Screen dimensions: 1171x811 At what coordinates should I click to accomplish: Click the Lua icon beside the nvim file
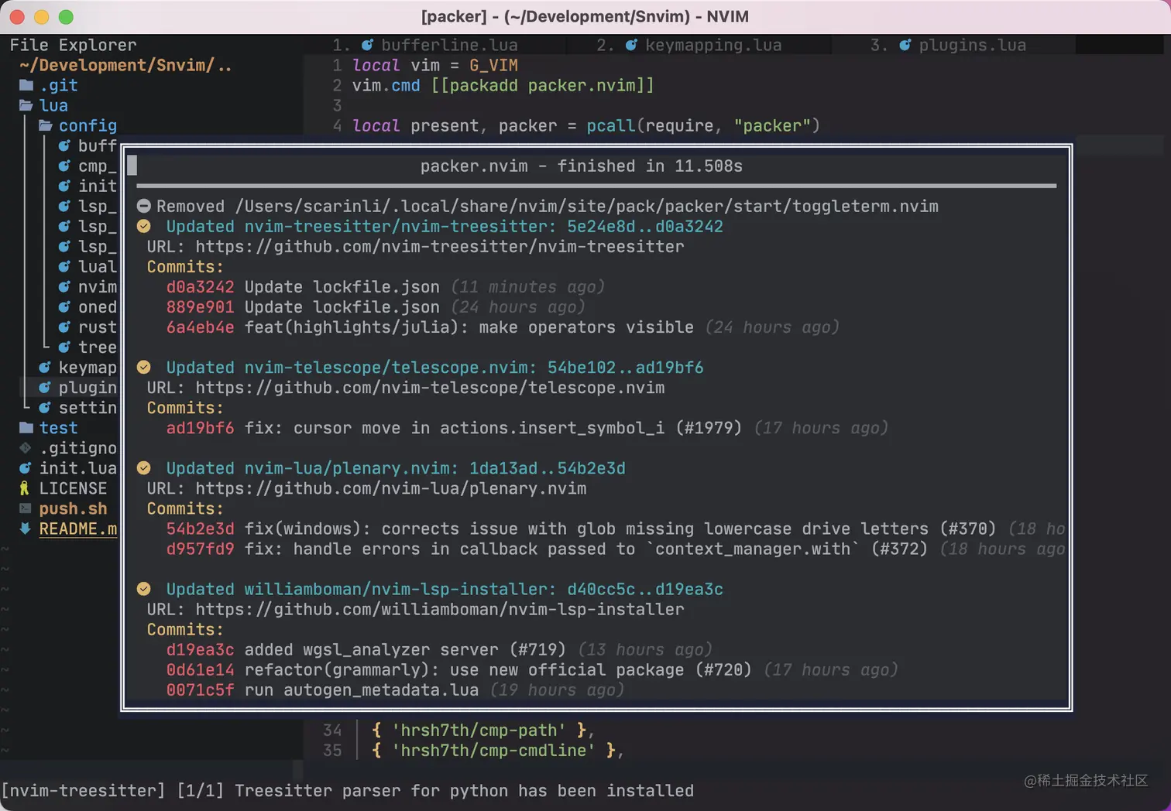(x=64, y=286)
